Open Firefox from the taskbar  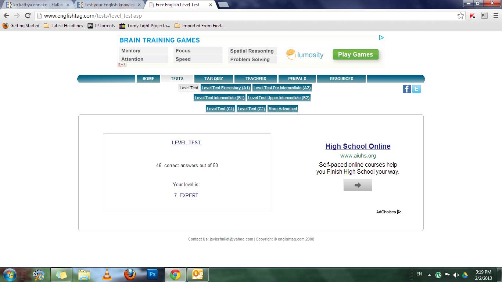130,274
